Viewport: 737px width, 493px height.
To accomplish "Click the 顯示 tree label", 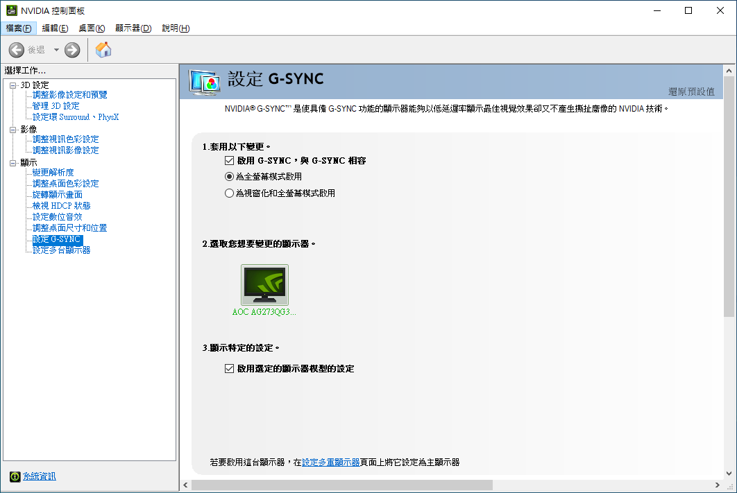I will (x=28, y=163).
